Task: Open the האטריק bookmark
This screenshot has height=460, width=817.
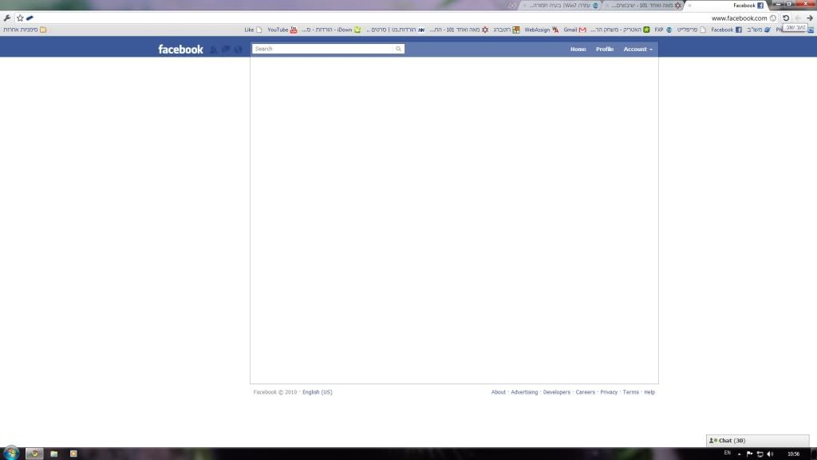Action: pos(620,30)
